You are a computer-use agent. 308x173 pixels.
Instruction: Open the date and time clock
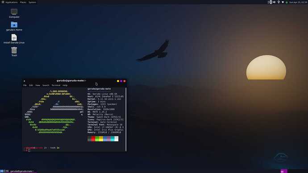tap(298, 2)
